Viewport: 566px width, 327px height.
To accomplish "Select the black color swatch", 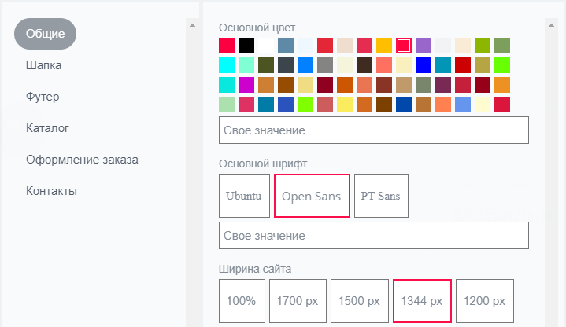I will pyautogui.click(x=246, y=46).
